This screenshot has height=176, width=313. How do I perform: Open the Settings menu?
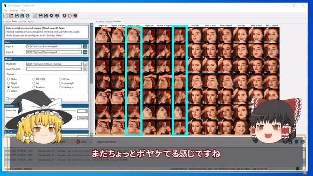14,10
